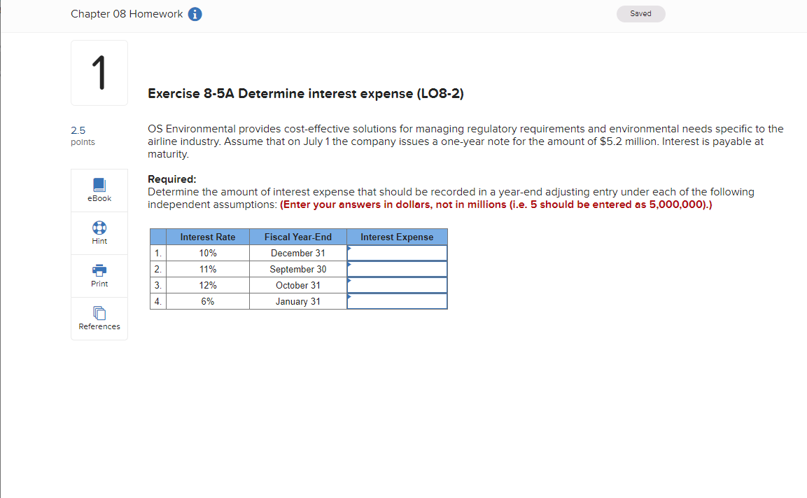Click the Saved status button
Viewport: 807px width, 498px height.
coord(640,13)
